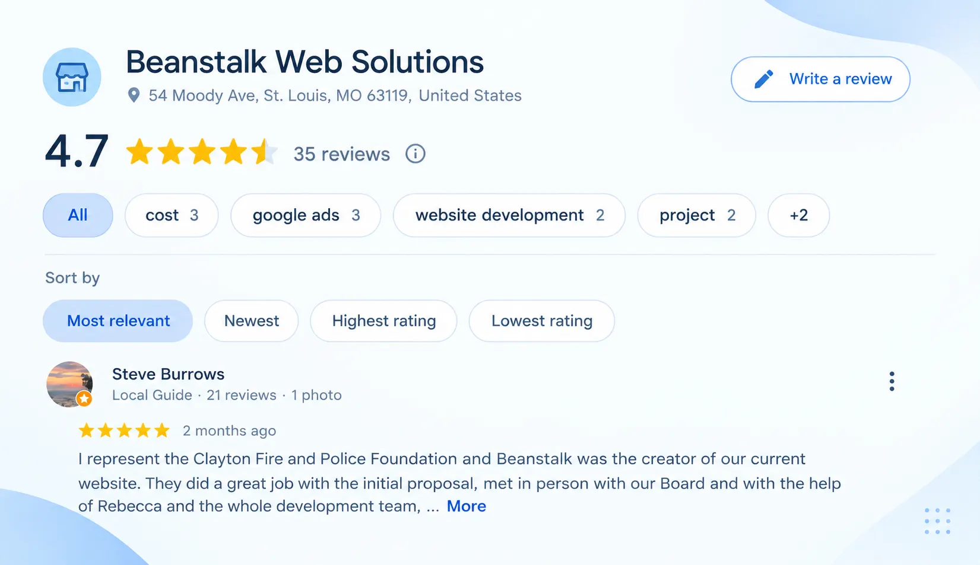Click the Beanstalk Web Solutions title
This screenshot has height=565, width=980.
[305, 62]
